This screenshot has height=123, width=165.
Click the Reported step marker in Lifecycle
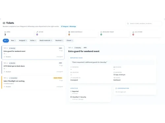pyautogui.click(x=71, y=91)
